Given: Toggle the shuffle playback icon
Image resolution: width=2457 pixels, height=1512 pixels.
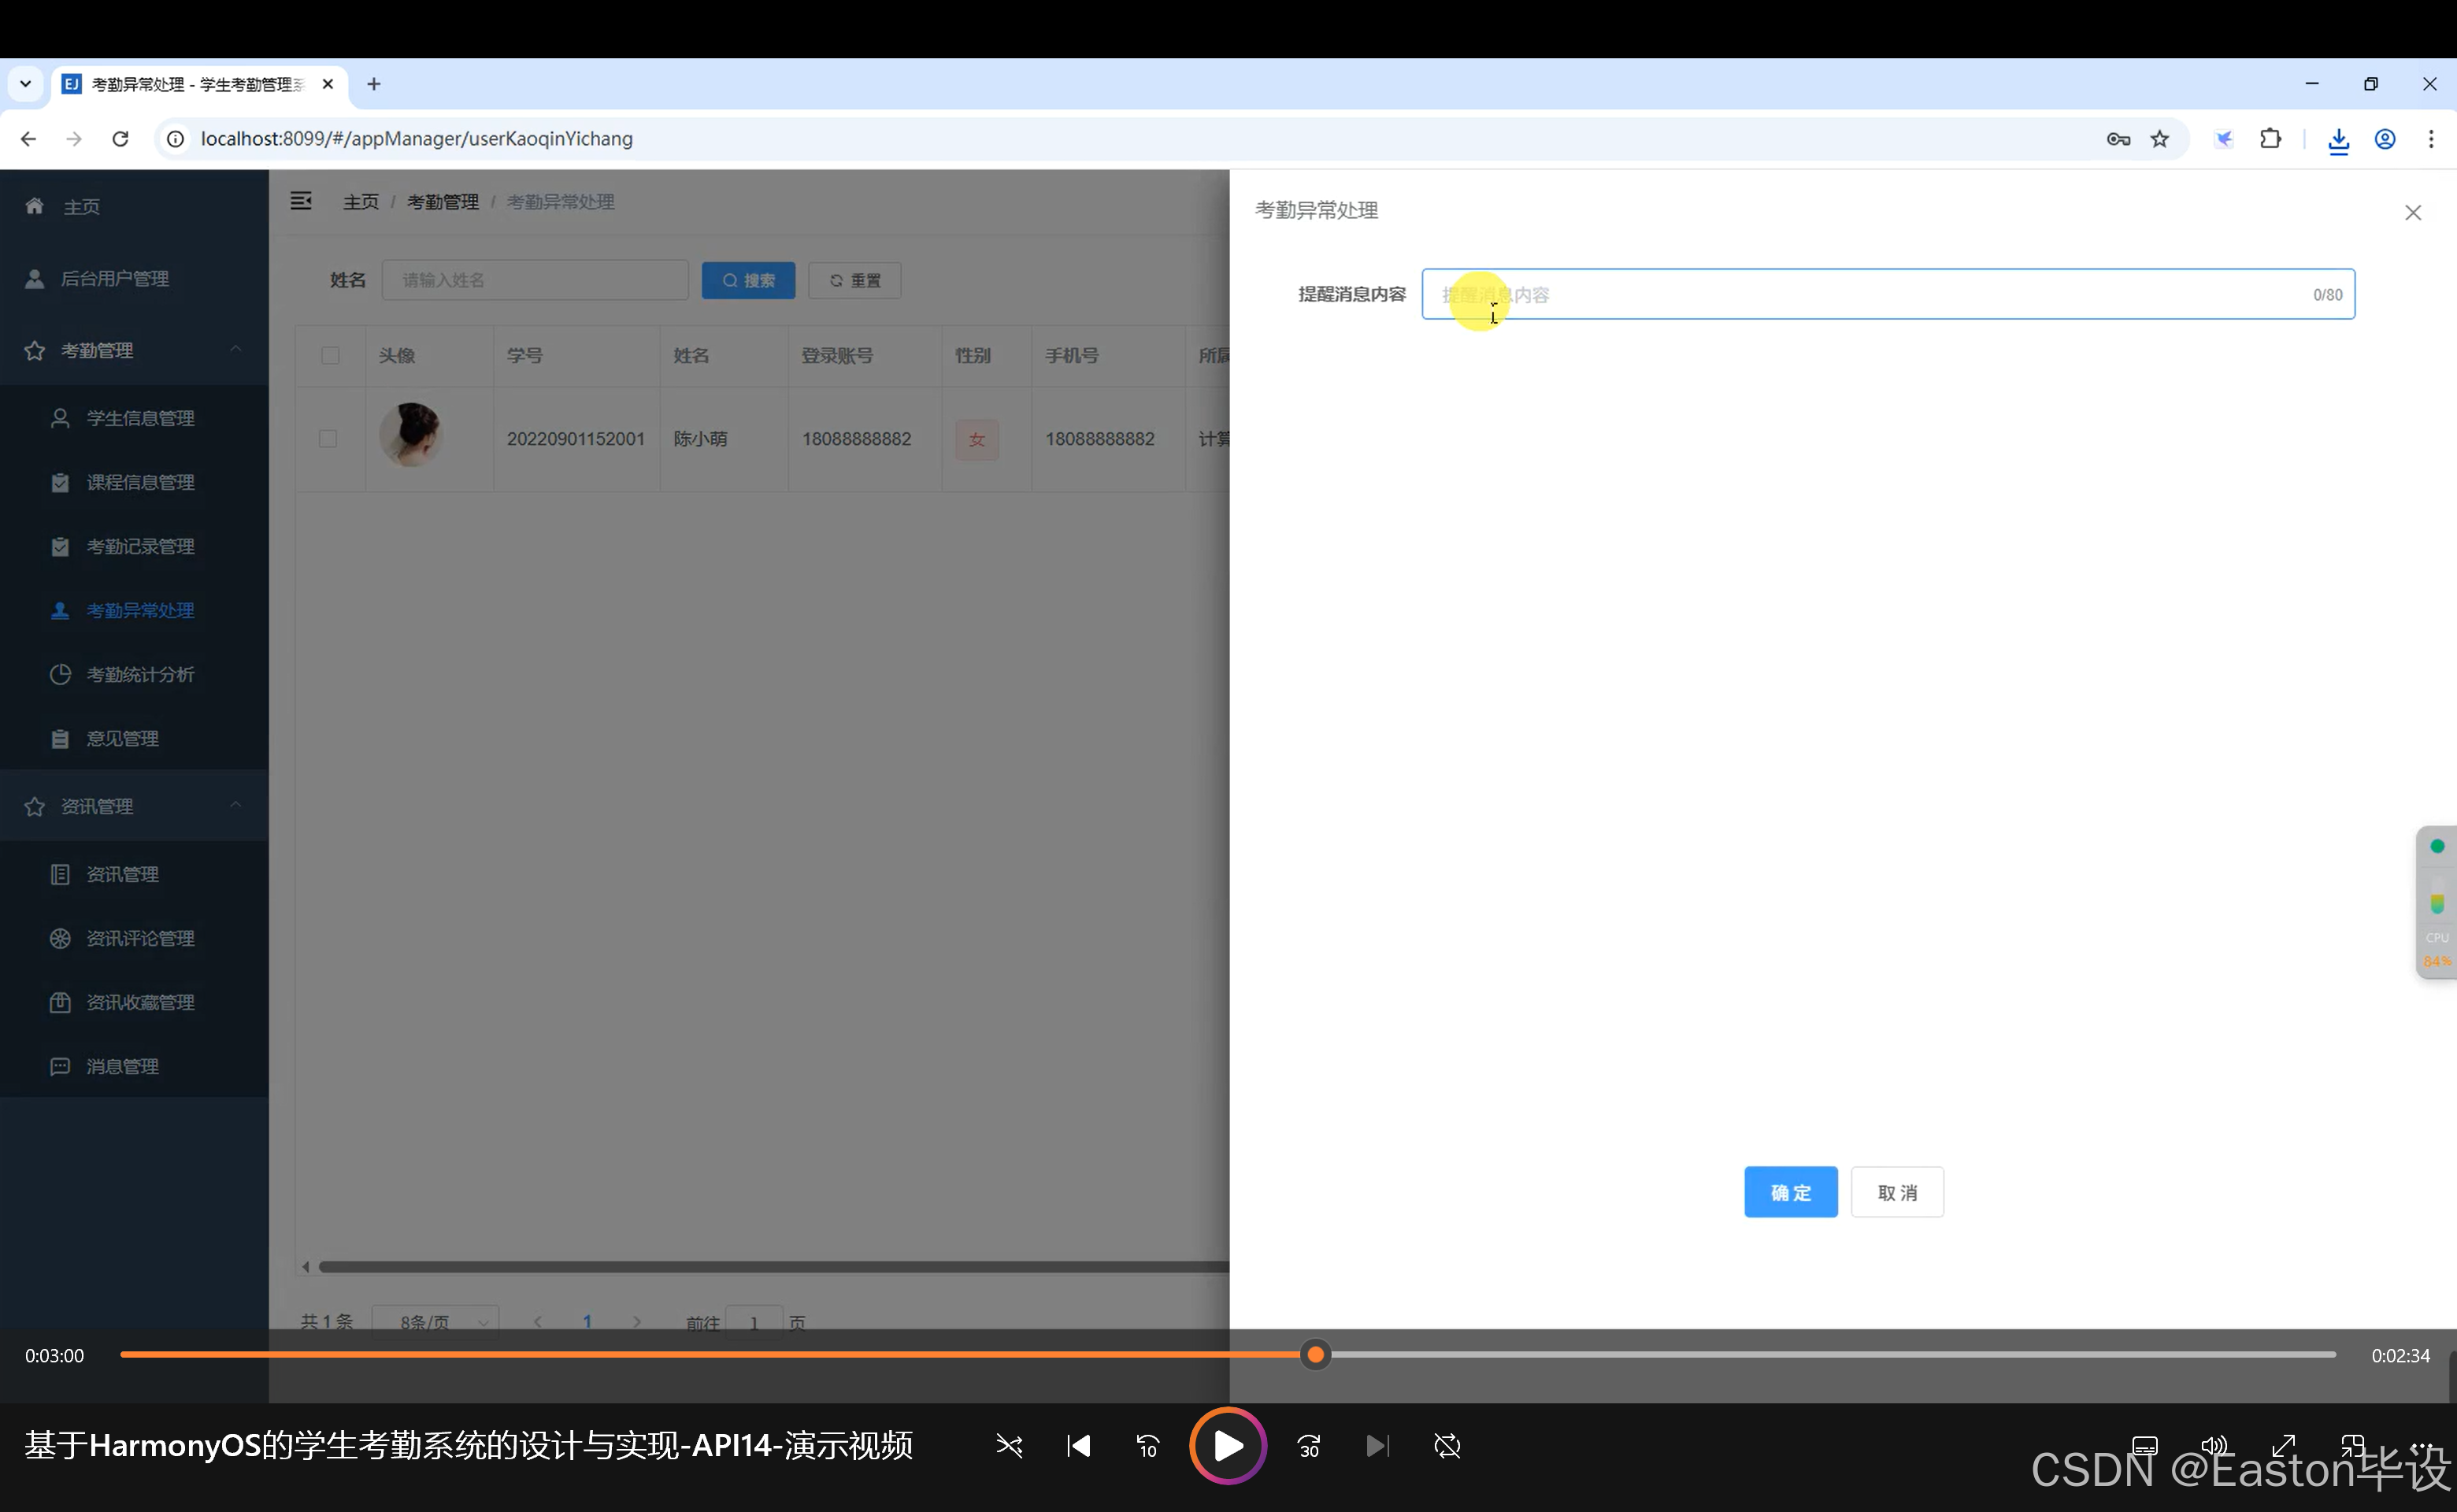Looking at the screenshot, I should tap(1009, 1445).
